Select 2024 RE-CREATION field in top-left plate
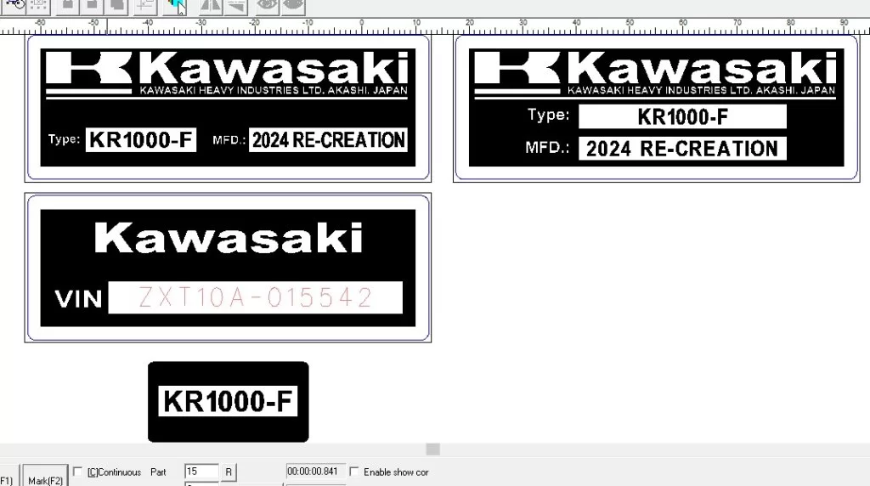This screenshot has width=870, height=486. point(329,140)
